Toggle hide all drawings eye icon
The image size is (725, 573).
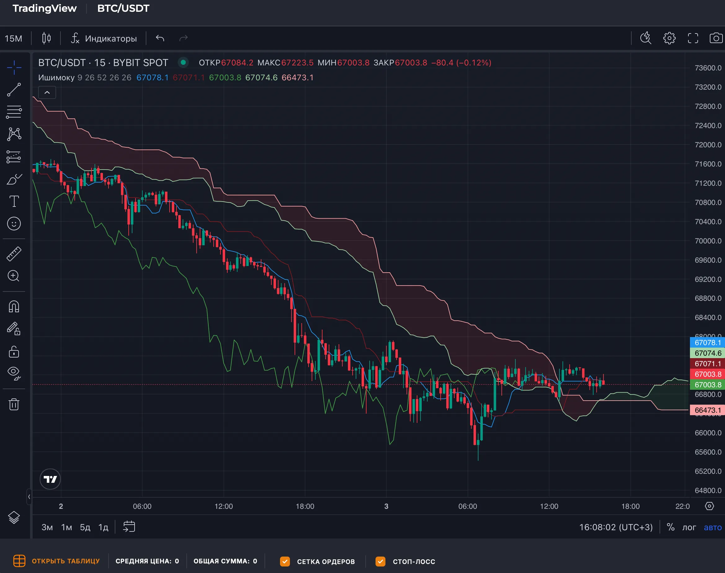click(14, 373)
